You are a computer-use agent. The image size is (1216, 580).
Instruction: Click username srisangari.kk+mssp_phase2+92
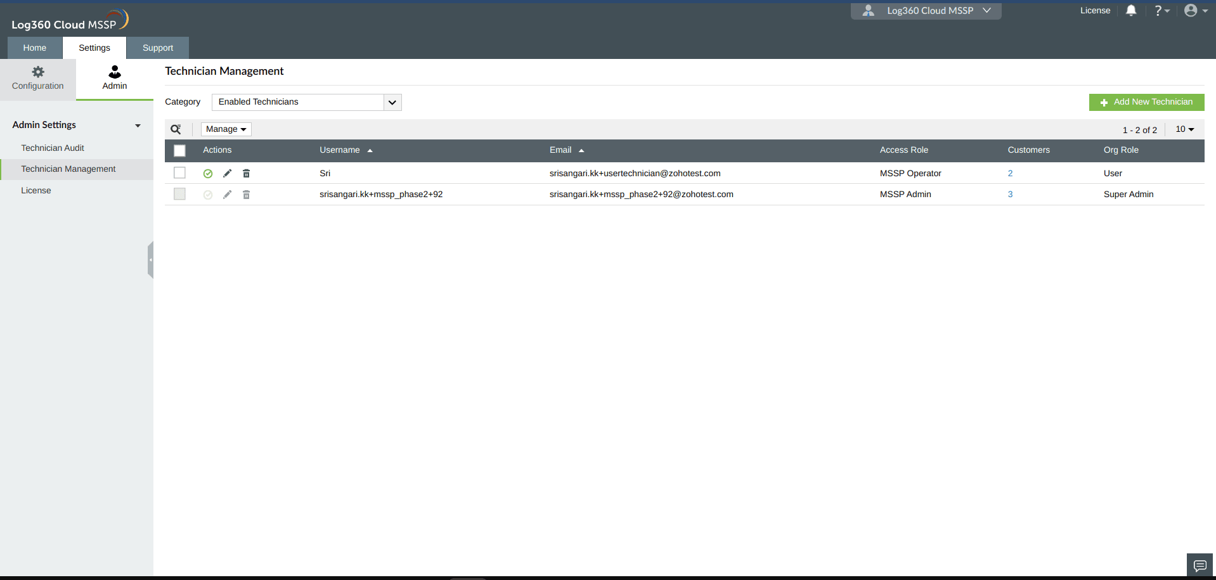coord(381,194)
